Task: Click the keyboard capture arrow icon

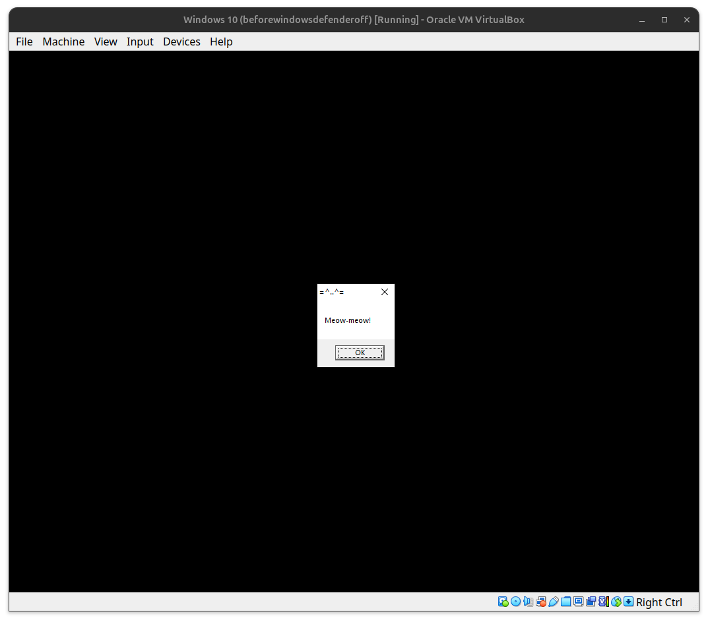Action: point(629,602)
